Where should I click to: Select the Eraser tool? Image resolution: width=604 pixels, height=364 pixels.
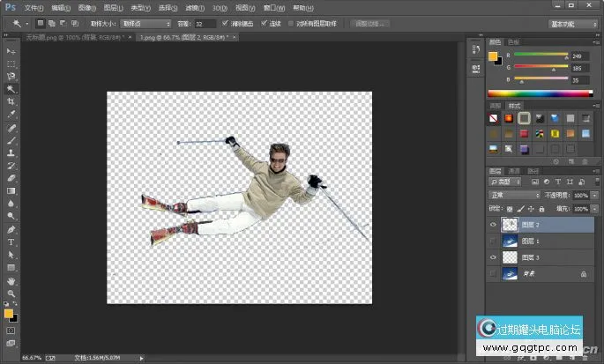(x=11, y=177)
